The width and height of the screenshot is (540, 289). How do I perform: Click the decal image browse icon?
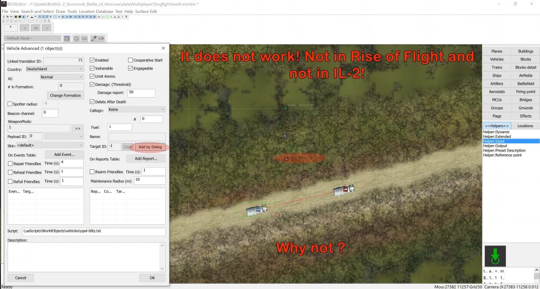point(67,38)
